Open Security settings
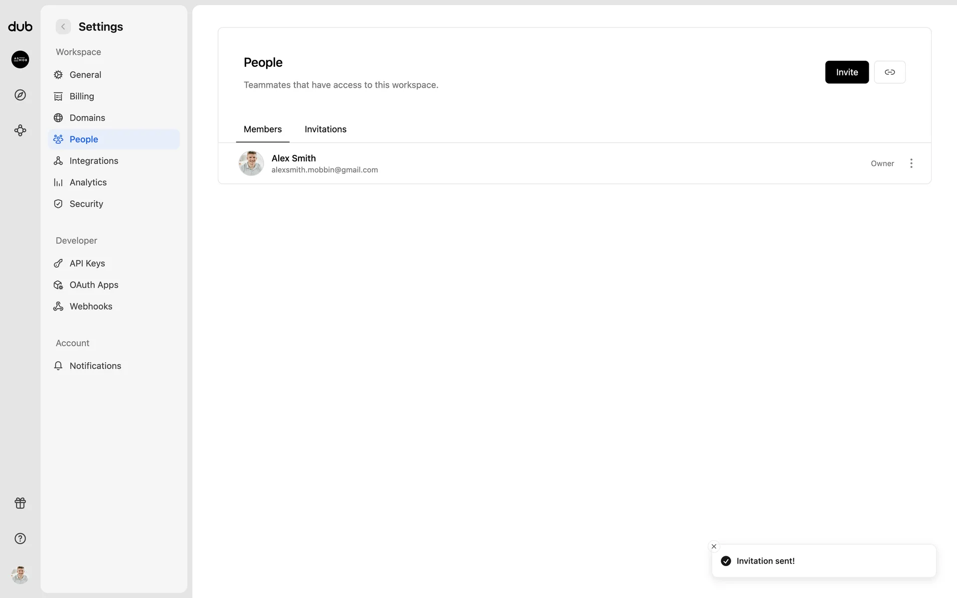The image size is (957, 598). [86, 204]
